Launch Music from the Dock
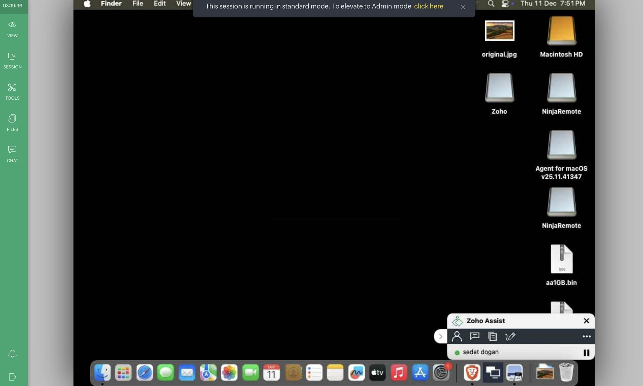 (x=399, y=373)
